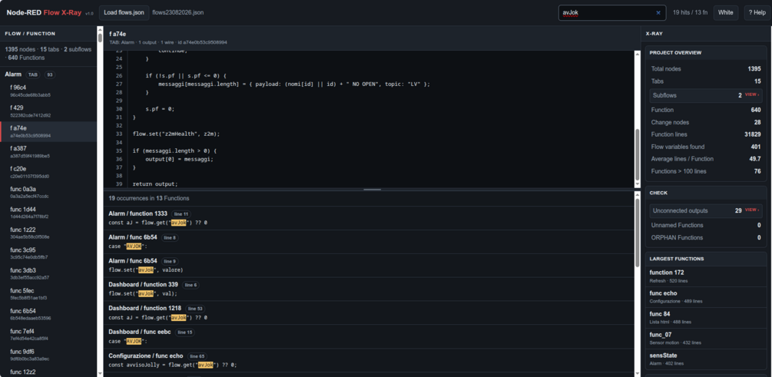Open function 172 in Largest Functions

click(x=706, y=276)
